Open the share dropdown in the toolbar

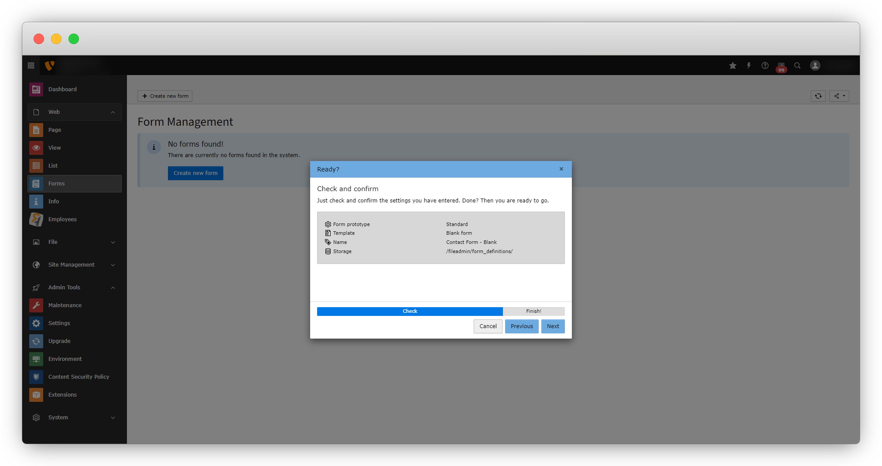[839, 96]
